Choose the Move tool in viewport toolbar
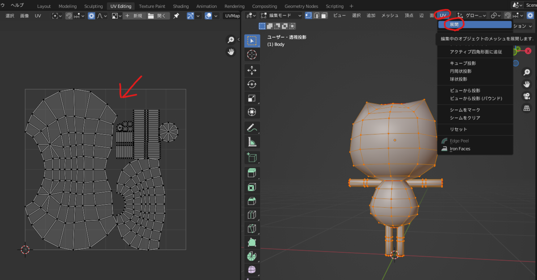 coord(252,70)
